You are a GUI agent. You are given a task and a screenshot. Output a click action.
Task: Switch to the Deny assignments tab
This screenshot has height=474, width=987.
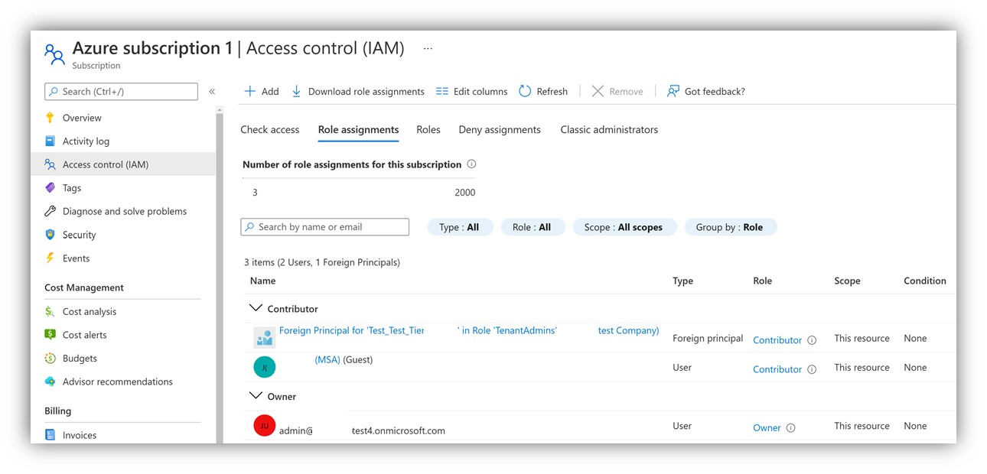(500, 129)
